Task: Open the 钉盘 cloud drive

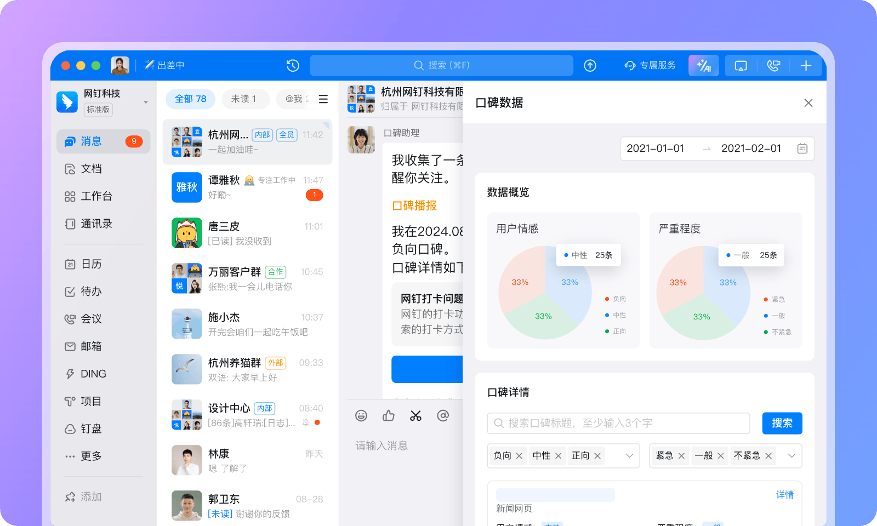Action: (x=92, y=428)
